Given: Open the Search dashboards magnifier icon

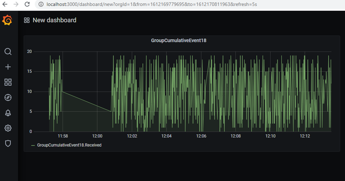Looking at the screenshot, I should [x=8, y=52].
